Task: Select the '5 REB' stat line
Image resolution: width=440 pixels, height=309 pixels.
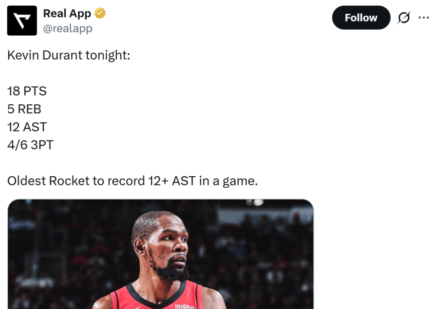Action: click(24, 109)
